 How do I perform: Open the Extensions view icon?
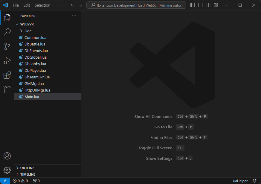coord(7,75)
